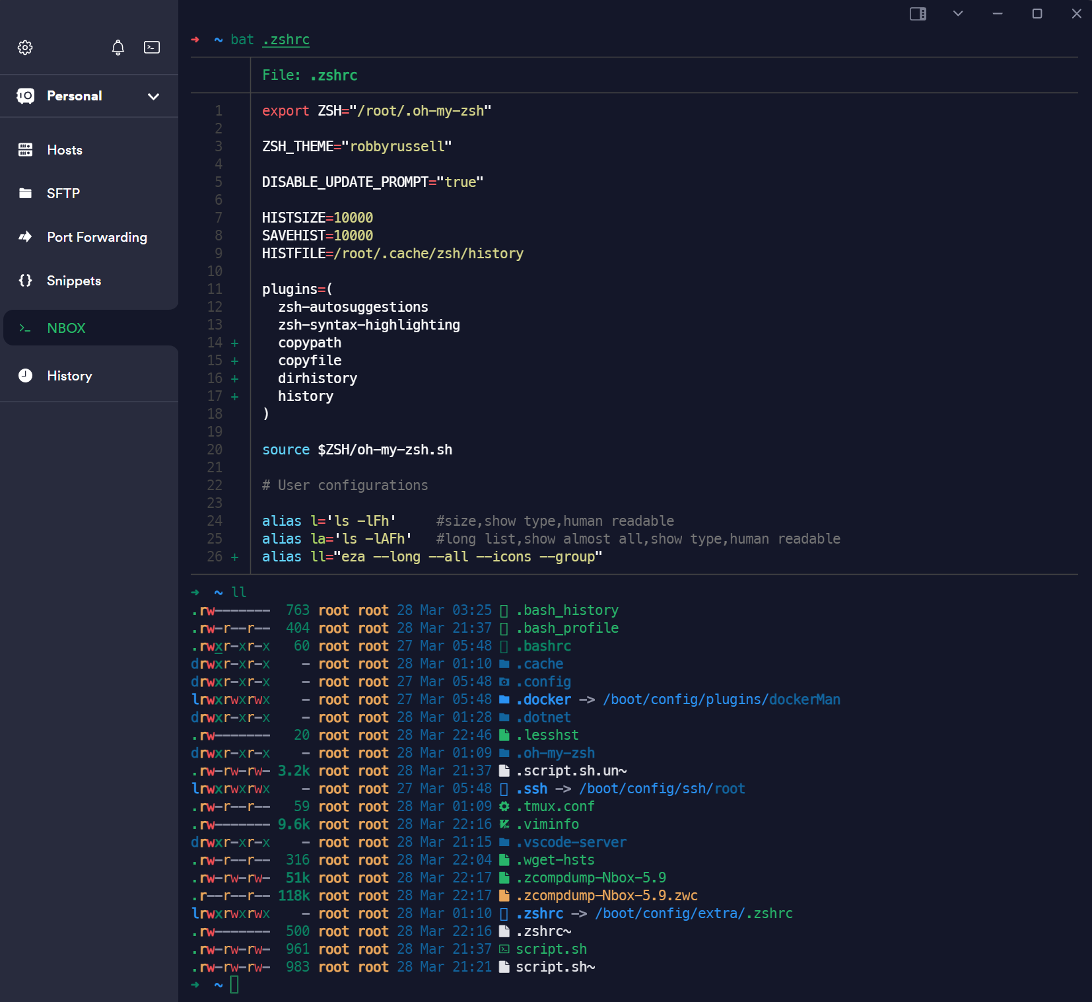This screenshot has height=1002, width=1092.
Task: Click the .docker symlink folder icon
Action: point(504,699)
